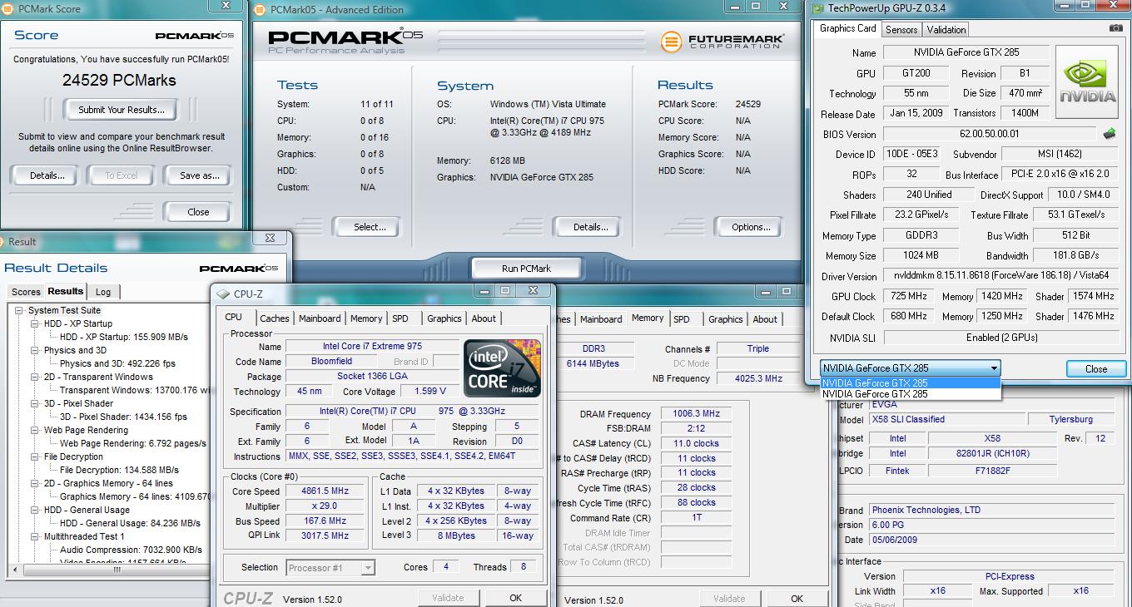The width and height of the screenshot is (1132, 607).
Task: Collapse the HDD - XP Startup node
Action: pos(35,323)
